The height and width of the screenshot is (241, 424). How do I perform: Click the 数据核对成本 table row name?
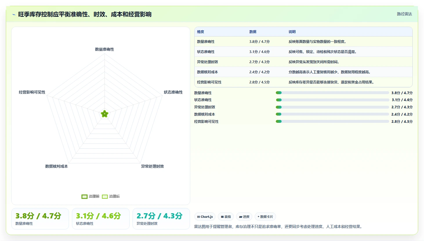click(207, 72)
